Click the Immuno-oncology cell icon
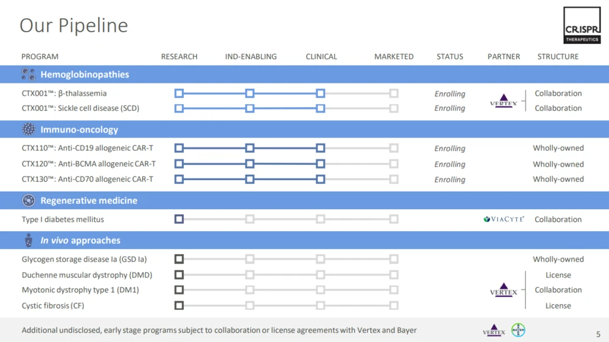The image size is (609, 342). (29, 130)
